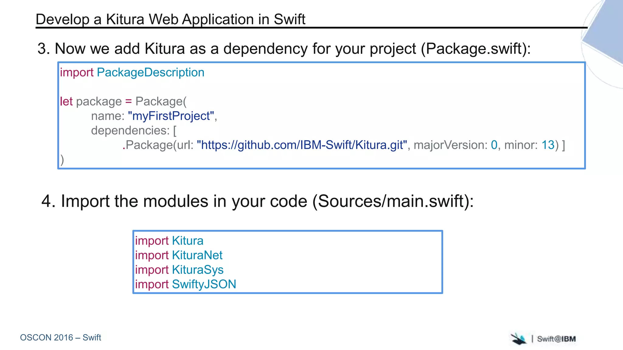Click the slide title 'Develop a Kitura Web Application in Swift'
This screenshot has width=623, height=350.
170,19
